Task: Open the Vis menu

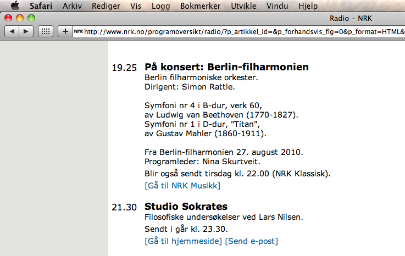Action: (x=136, y=5)
